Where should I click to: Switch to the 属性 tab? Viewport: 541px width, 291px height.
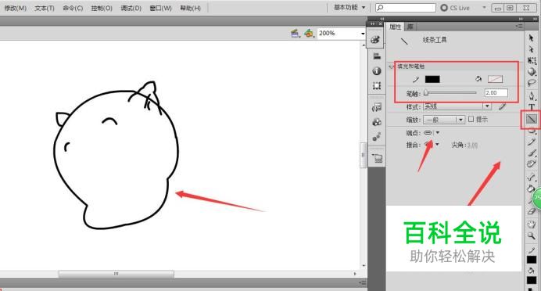pyautogui.click(x=396, y=27)
